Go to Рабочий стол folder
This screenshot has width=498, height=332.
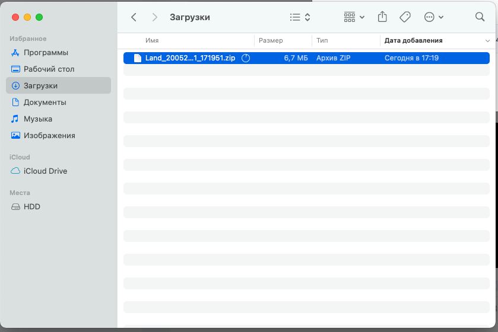pos(49,69)
